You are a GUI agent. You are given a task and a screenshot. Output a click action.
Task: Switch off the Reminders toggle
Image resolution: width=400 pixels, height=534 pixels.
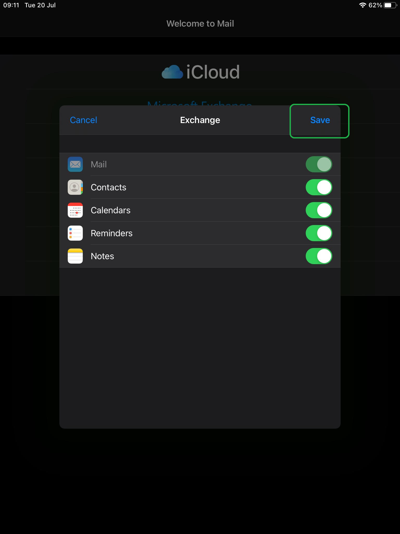[319, 233]
